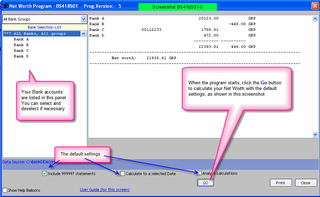This screenshot has width=320, height=197.
Task: Click the Net worth result line
Action: 144,58
